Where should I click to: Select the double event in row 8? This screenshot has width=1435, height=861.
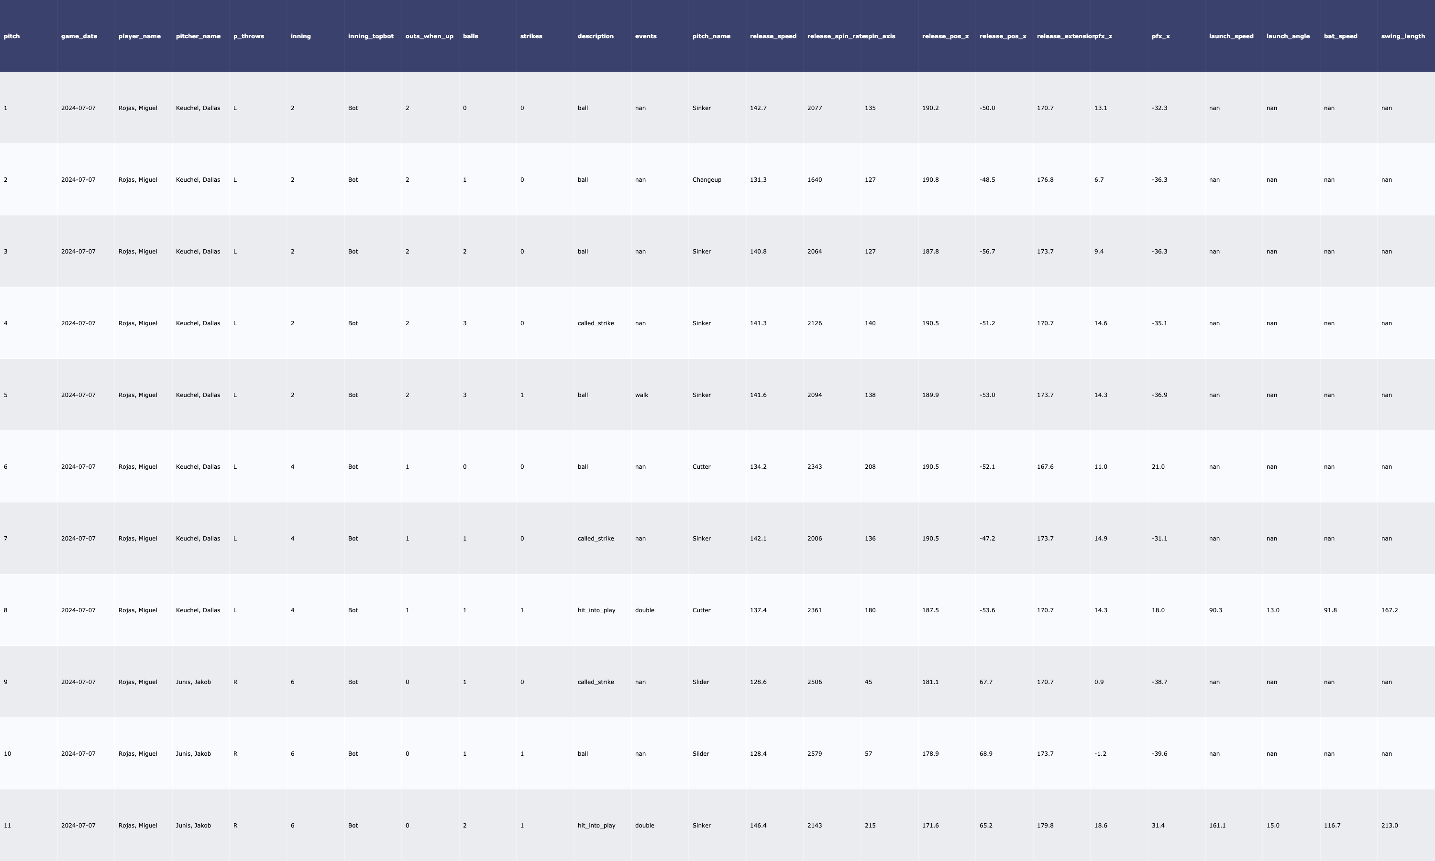tap(644, 610)
